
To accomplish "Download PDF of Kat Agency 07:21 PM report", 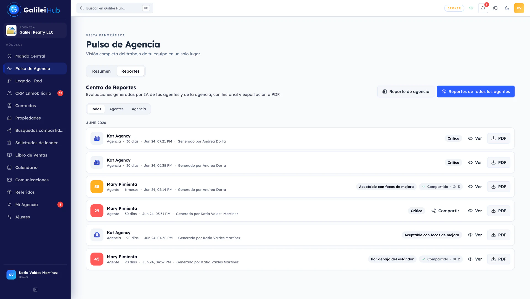I will (499, 139).
